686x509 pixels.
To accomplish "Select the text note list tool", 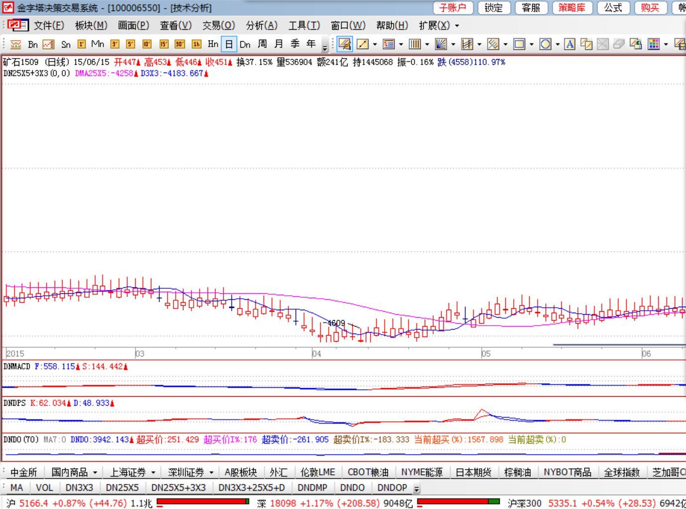I will click(x=389, y=44).
